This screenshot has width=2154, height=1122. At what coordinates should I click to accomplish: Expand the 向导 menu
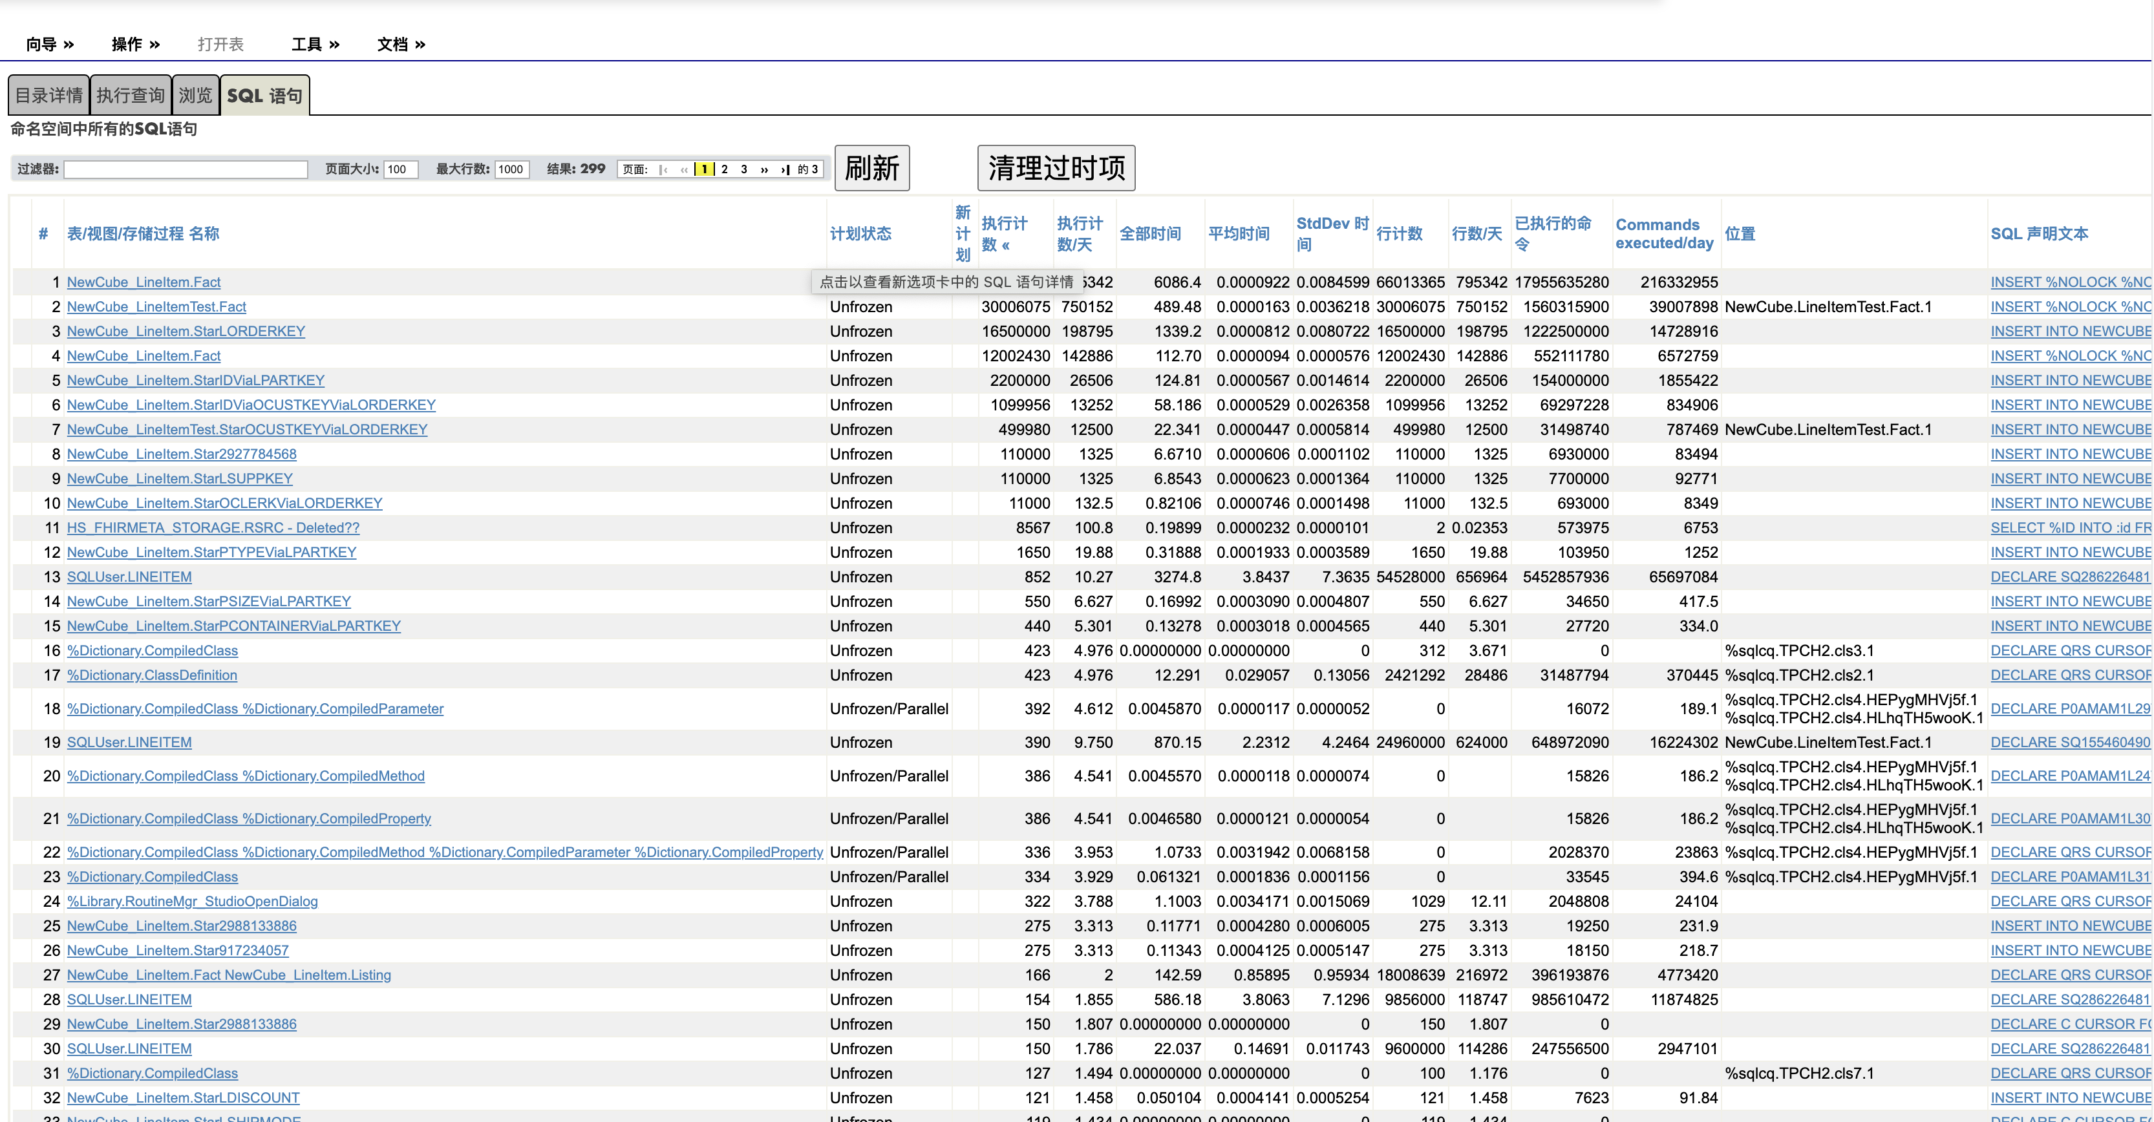click(49, 45)
